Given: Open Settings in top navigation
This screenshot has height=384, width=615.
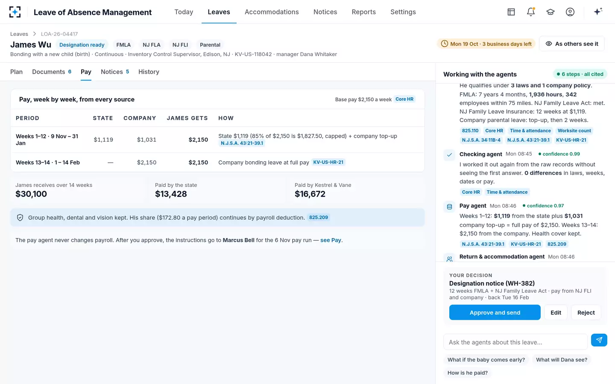Looking at the screenshot, I should click(403, 12).
